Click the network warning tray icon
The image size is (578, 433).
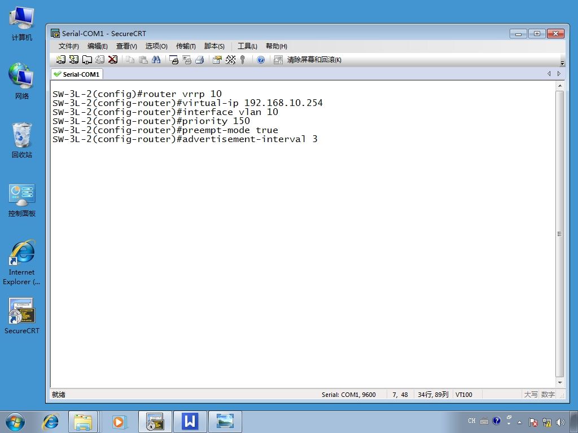point(547,422)
